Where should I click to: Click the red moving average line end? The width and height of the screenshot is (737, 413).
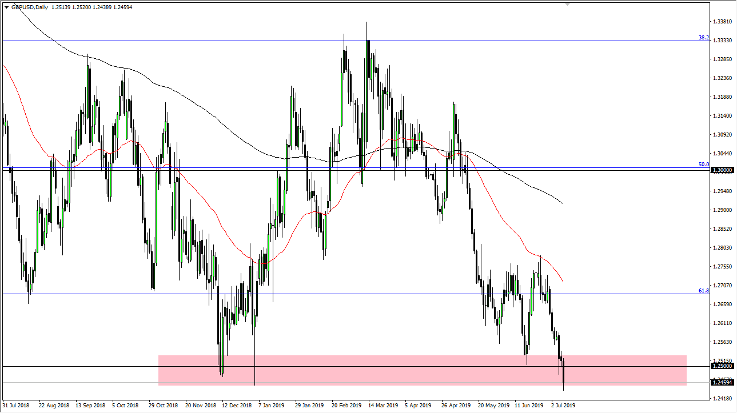coord(563,281)
